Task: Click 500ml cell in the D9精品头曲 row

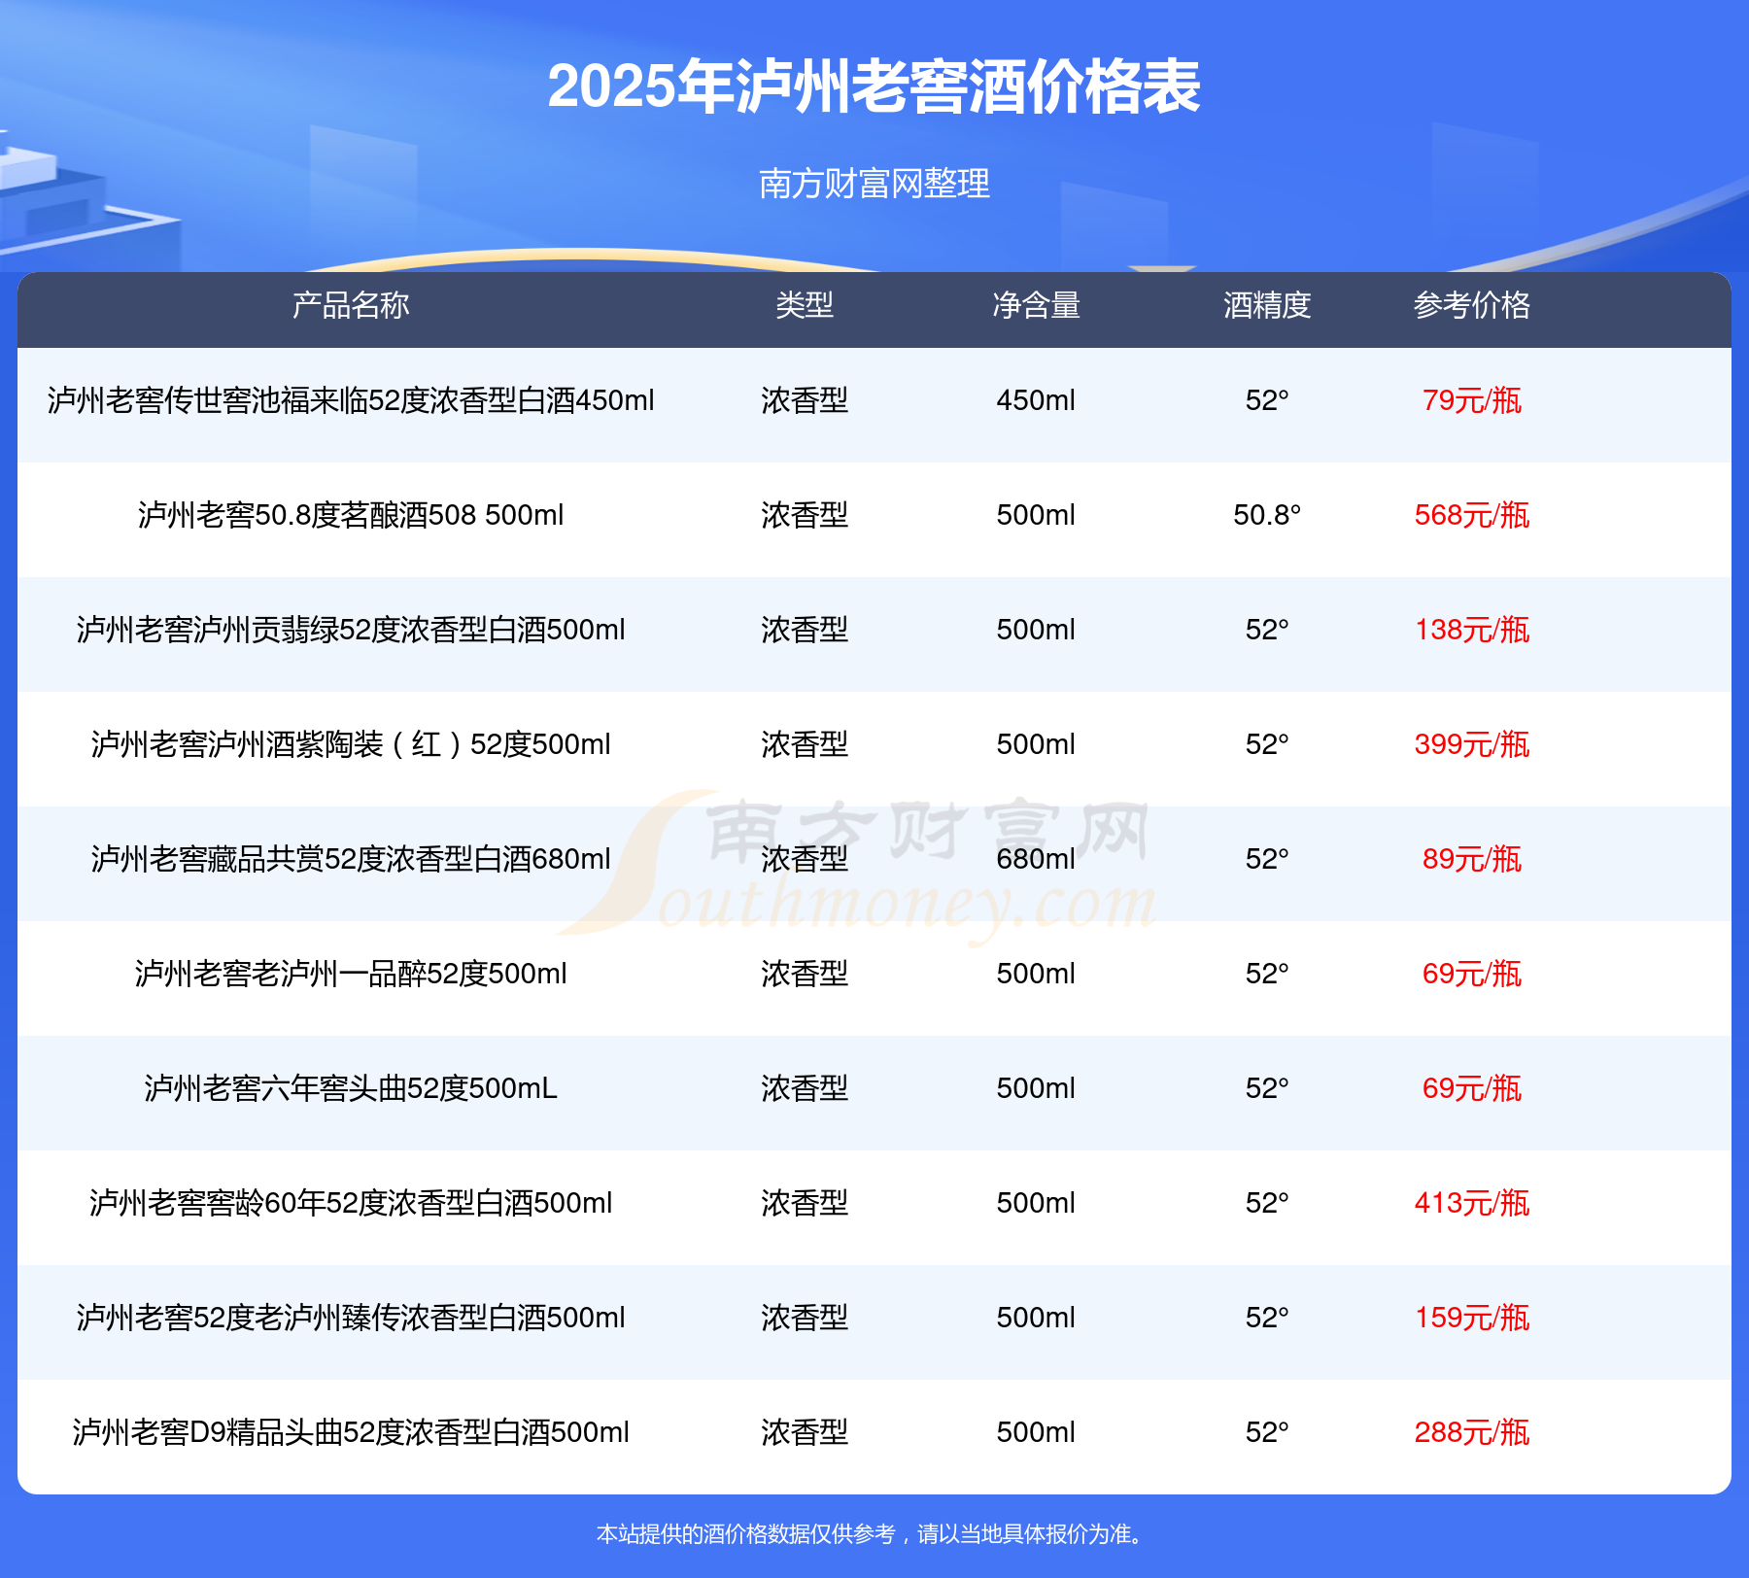Action: point(1036,1432)
